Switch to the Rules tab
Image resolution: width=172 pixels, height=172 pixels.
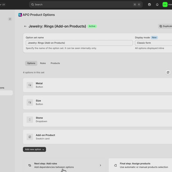point(43,63)
